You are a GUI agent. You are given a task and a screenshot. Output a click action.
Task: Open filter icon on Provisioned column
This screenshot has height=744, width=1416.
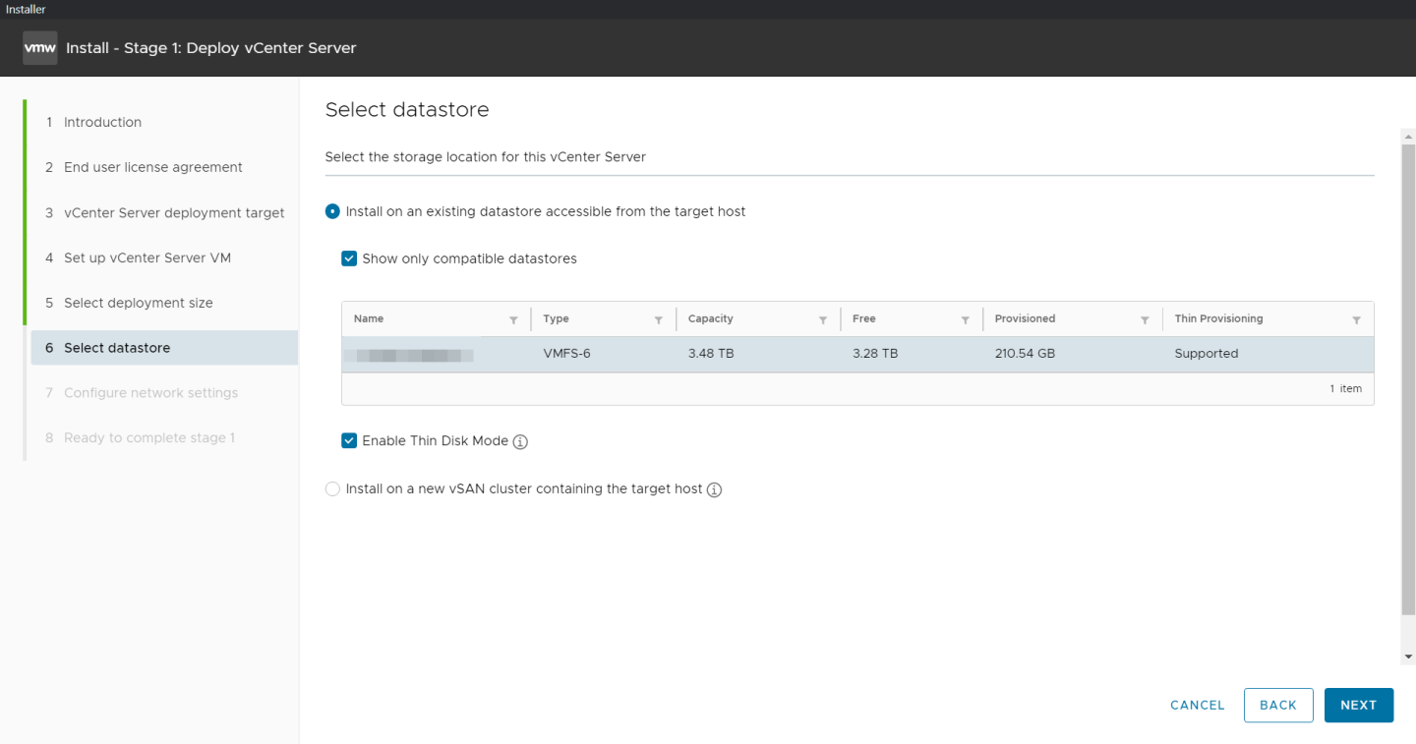click(1145, 320)
